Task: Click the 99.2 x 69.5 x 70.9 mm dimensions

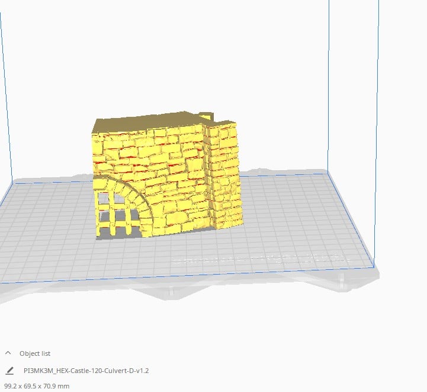Action: pyautogui.click(x=37, y=386)
